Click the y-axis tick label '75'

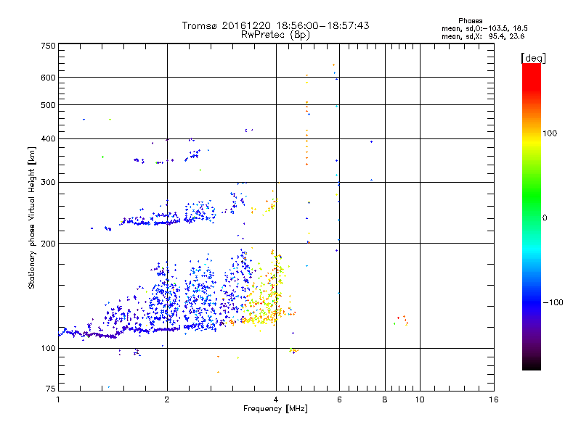coord(51,389)
